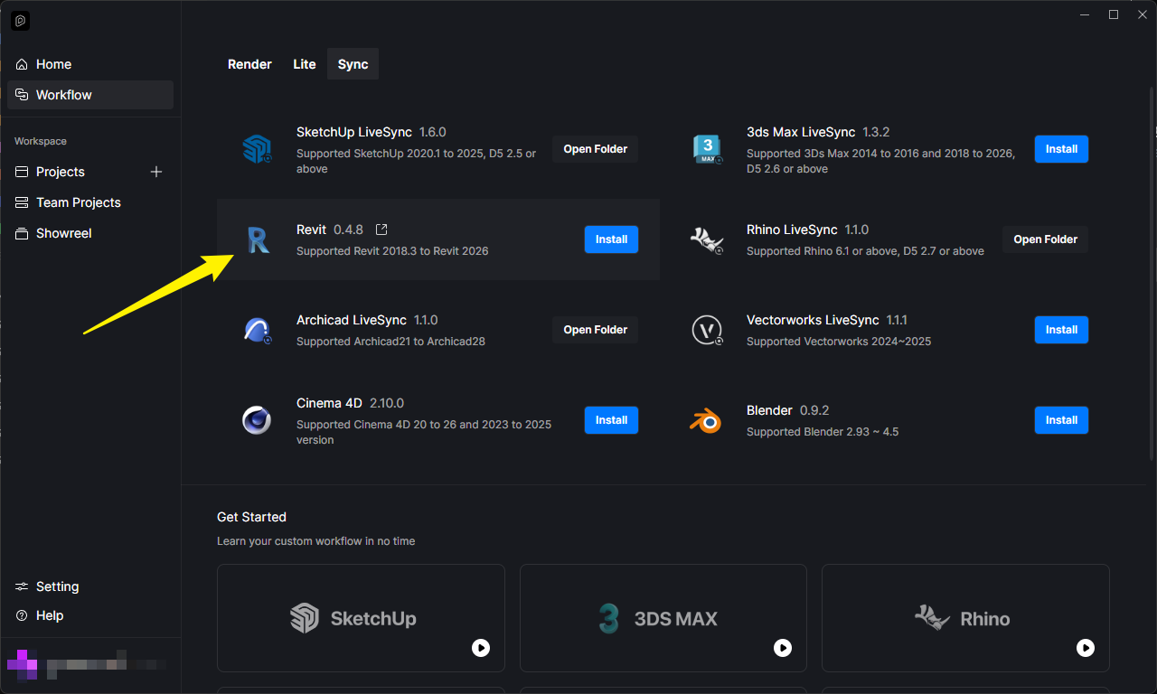This screenshot has height=694, width=1157.
Task: Click 'Supported Revit 2018.3 to Revit 2026' text
Action: pos(392,251)
